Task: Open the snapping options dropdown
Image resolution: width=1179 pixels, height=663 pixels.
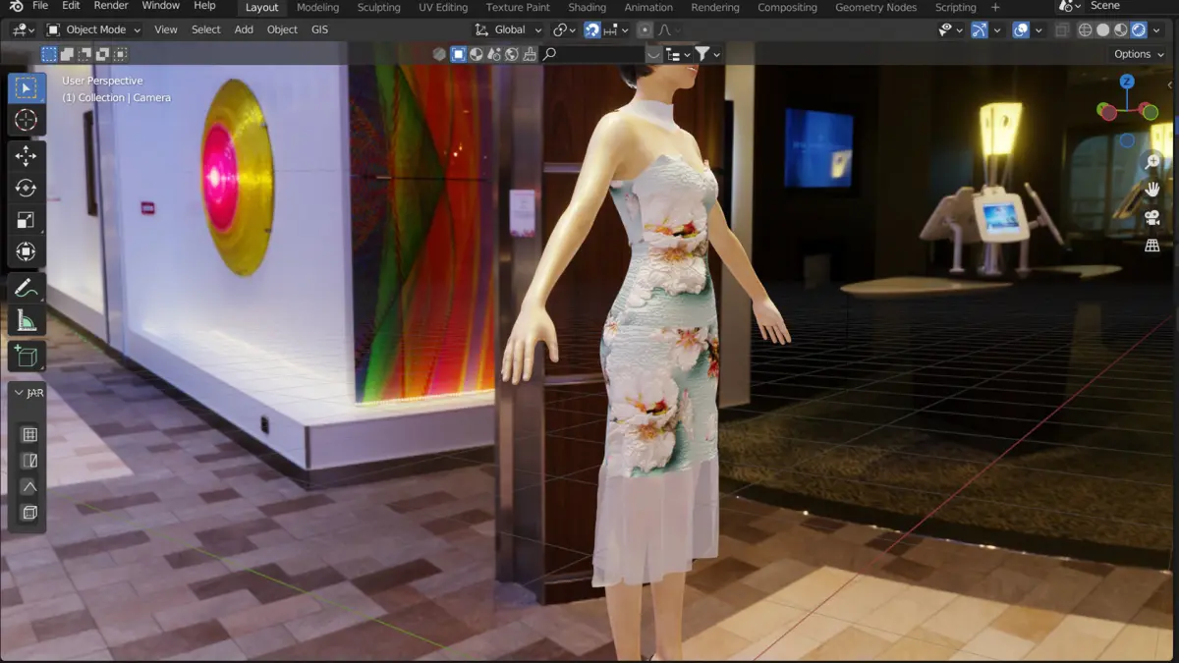Action: (616, 29)
